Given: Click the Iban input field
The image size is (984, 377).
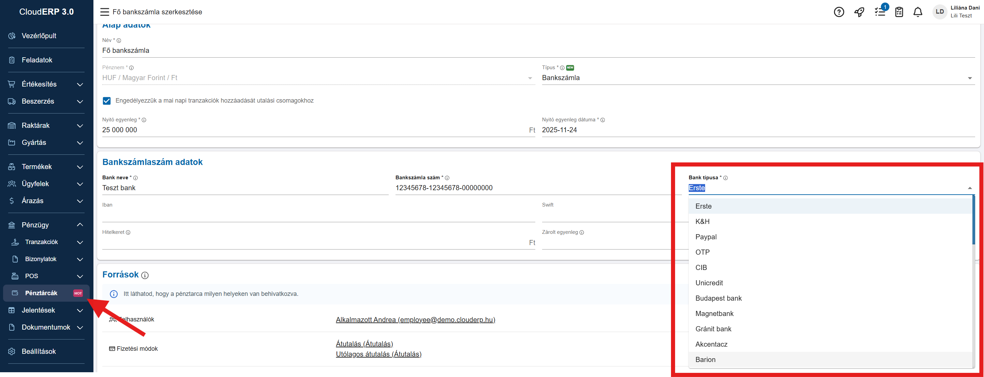Looking at the screenshot, I should pos(318,216).
